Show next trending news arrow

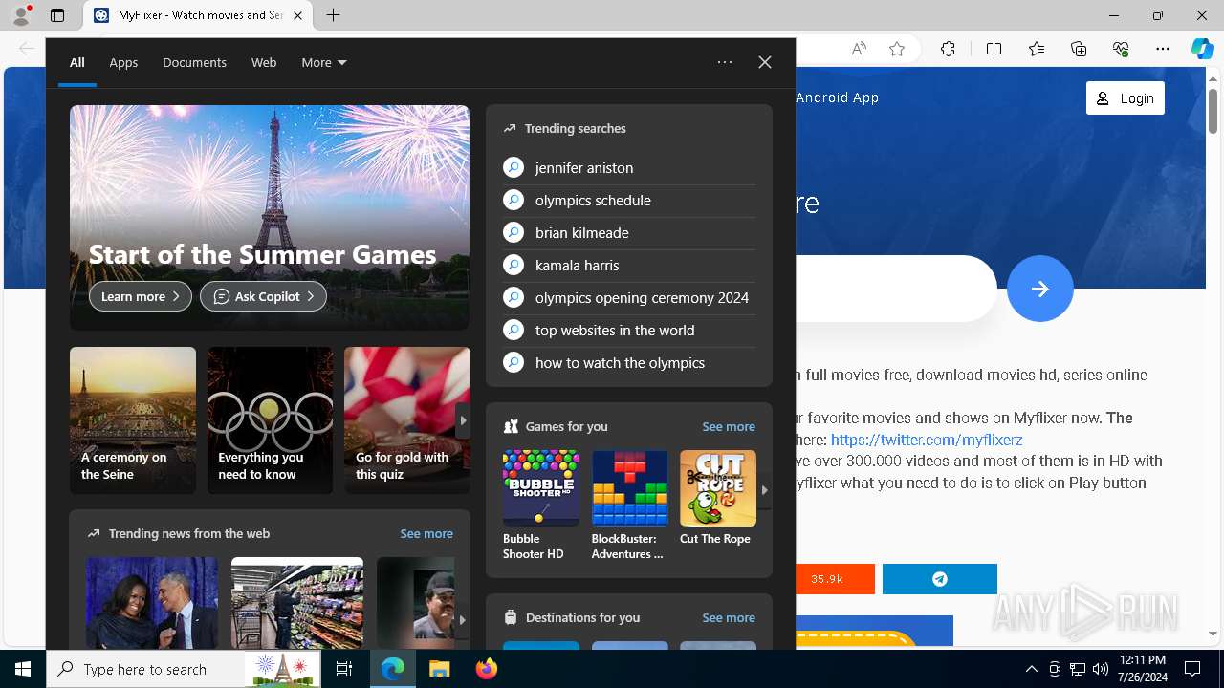pyautogui.click(x=462, y=619)
